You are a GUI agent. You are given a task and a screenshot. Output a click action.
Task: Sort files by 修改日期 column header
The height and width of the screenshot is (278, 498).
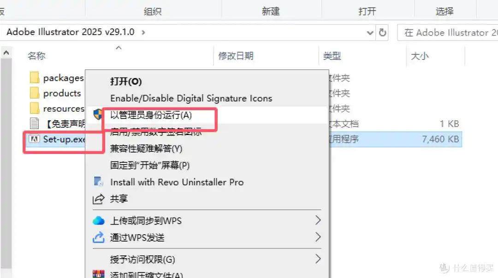coord(236,56)
